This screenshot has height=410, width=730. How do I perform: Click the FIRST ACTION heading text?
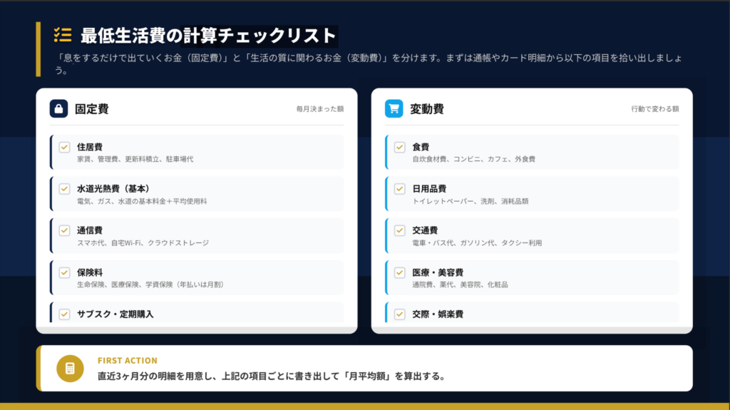(127, 360)
